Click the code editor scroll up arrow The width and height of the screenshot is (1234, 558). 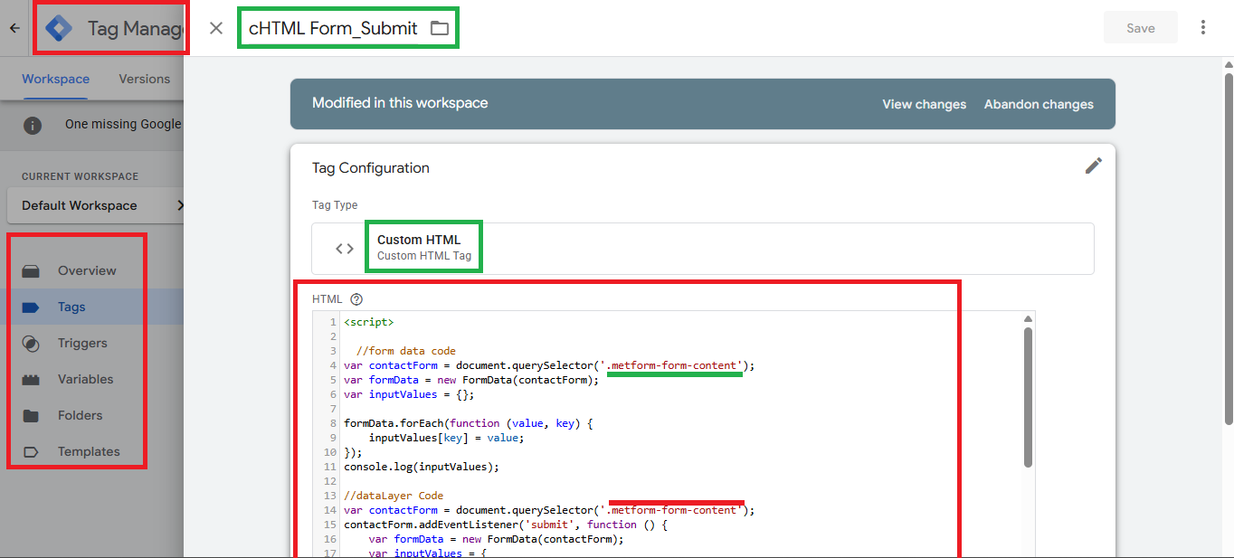(x=1029, y=318)
